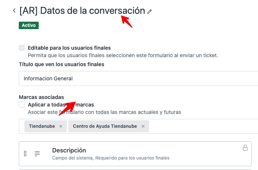Click the Título que ven los usuarios finales label
This screenshot has width=258, height=170.
pos(61,64)
